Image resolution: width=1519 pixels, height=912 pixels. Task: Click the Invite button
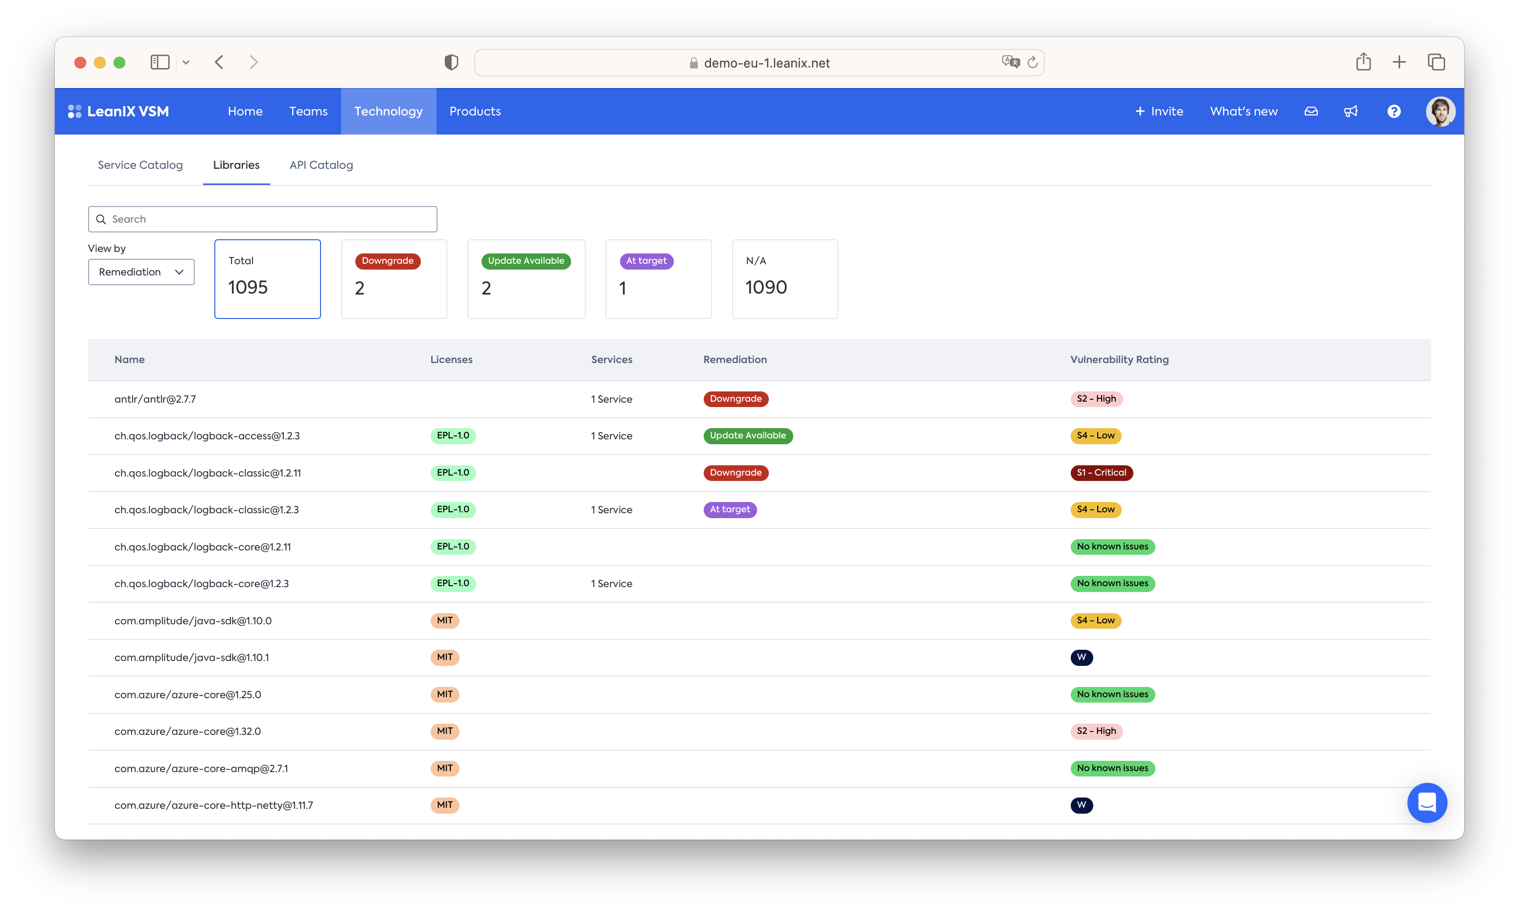[1158, 111]
